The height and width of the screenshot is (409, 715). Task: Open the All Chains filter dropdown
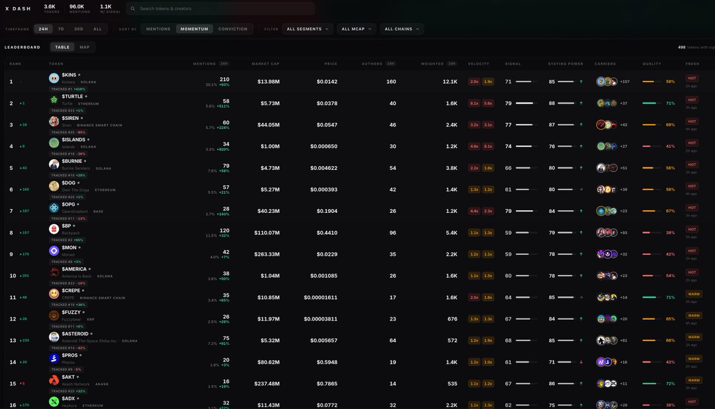[x=402, y=29]
